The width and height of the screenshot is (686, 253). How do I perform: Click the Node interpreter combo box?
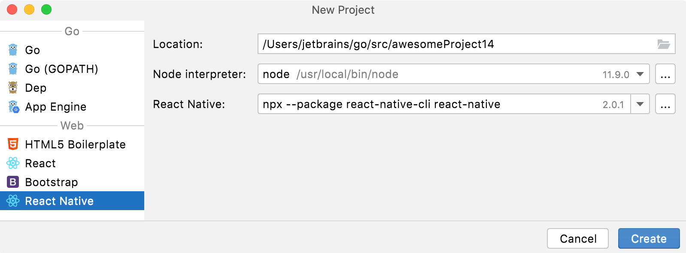(453, 74)
